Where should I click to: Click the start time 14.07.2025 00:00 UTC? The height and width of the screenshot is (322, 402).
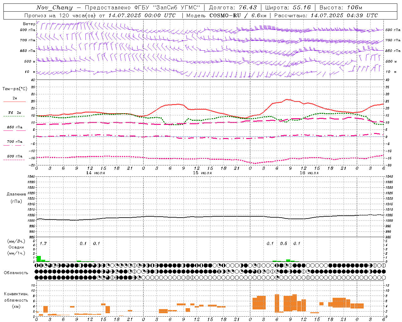[142, 15]
